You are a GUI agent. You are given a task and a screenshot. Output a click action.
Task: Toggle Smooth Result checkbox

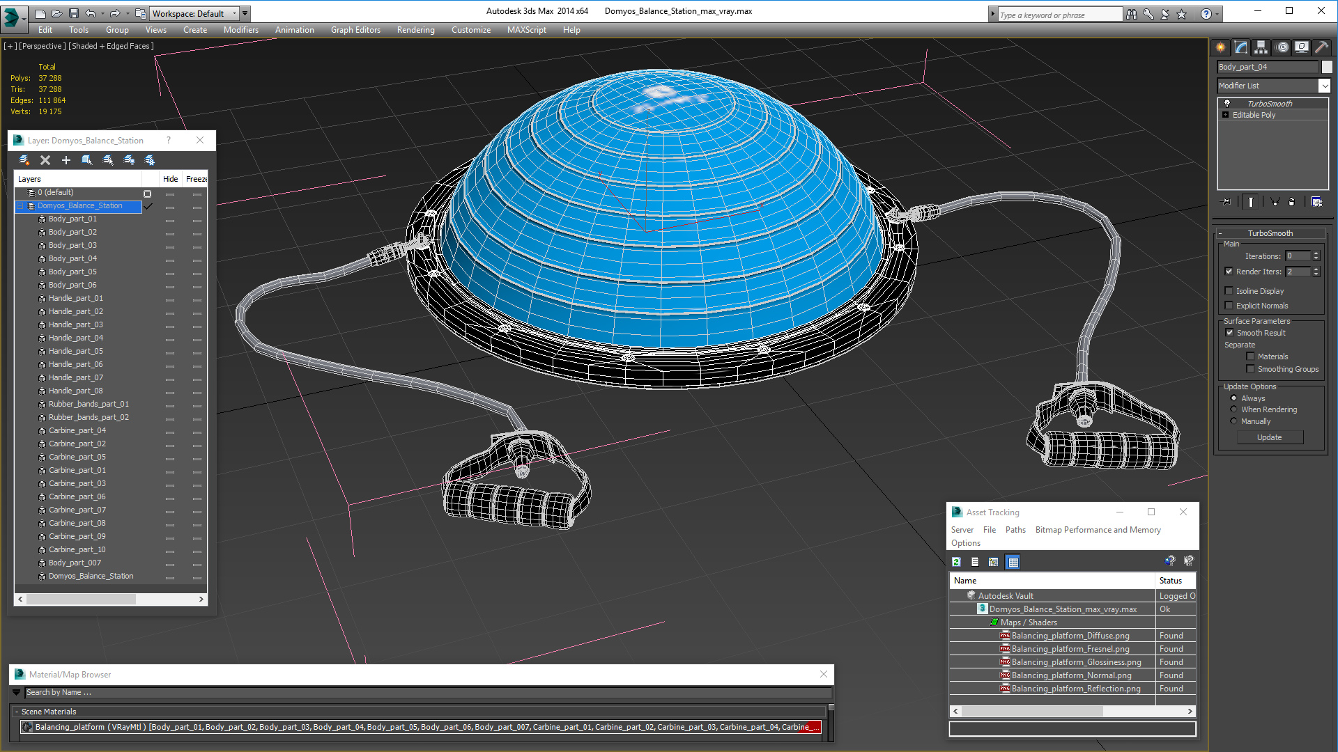pyautogui.click(x=1229, y=333)
